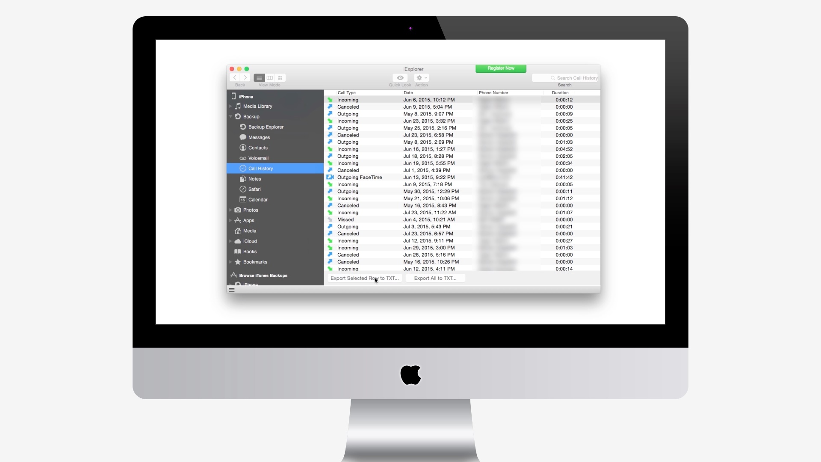Select Canceled call Jun 9, 2015, 5:04 PM
This screenshot has width=821, height=462.
(462, 107)
